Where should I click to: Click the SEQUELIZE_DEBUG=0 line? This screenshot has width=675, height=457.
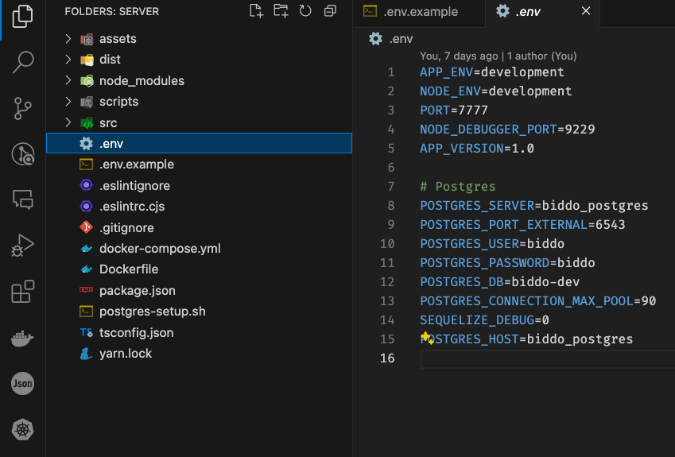tap(484, 320)
